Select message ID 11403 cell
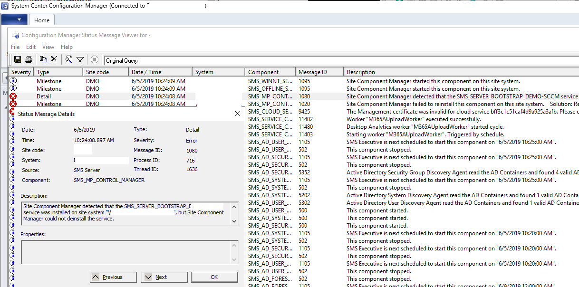This screenshot has width=579, height=287. click(x=306, y=134)
